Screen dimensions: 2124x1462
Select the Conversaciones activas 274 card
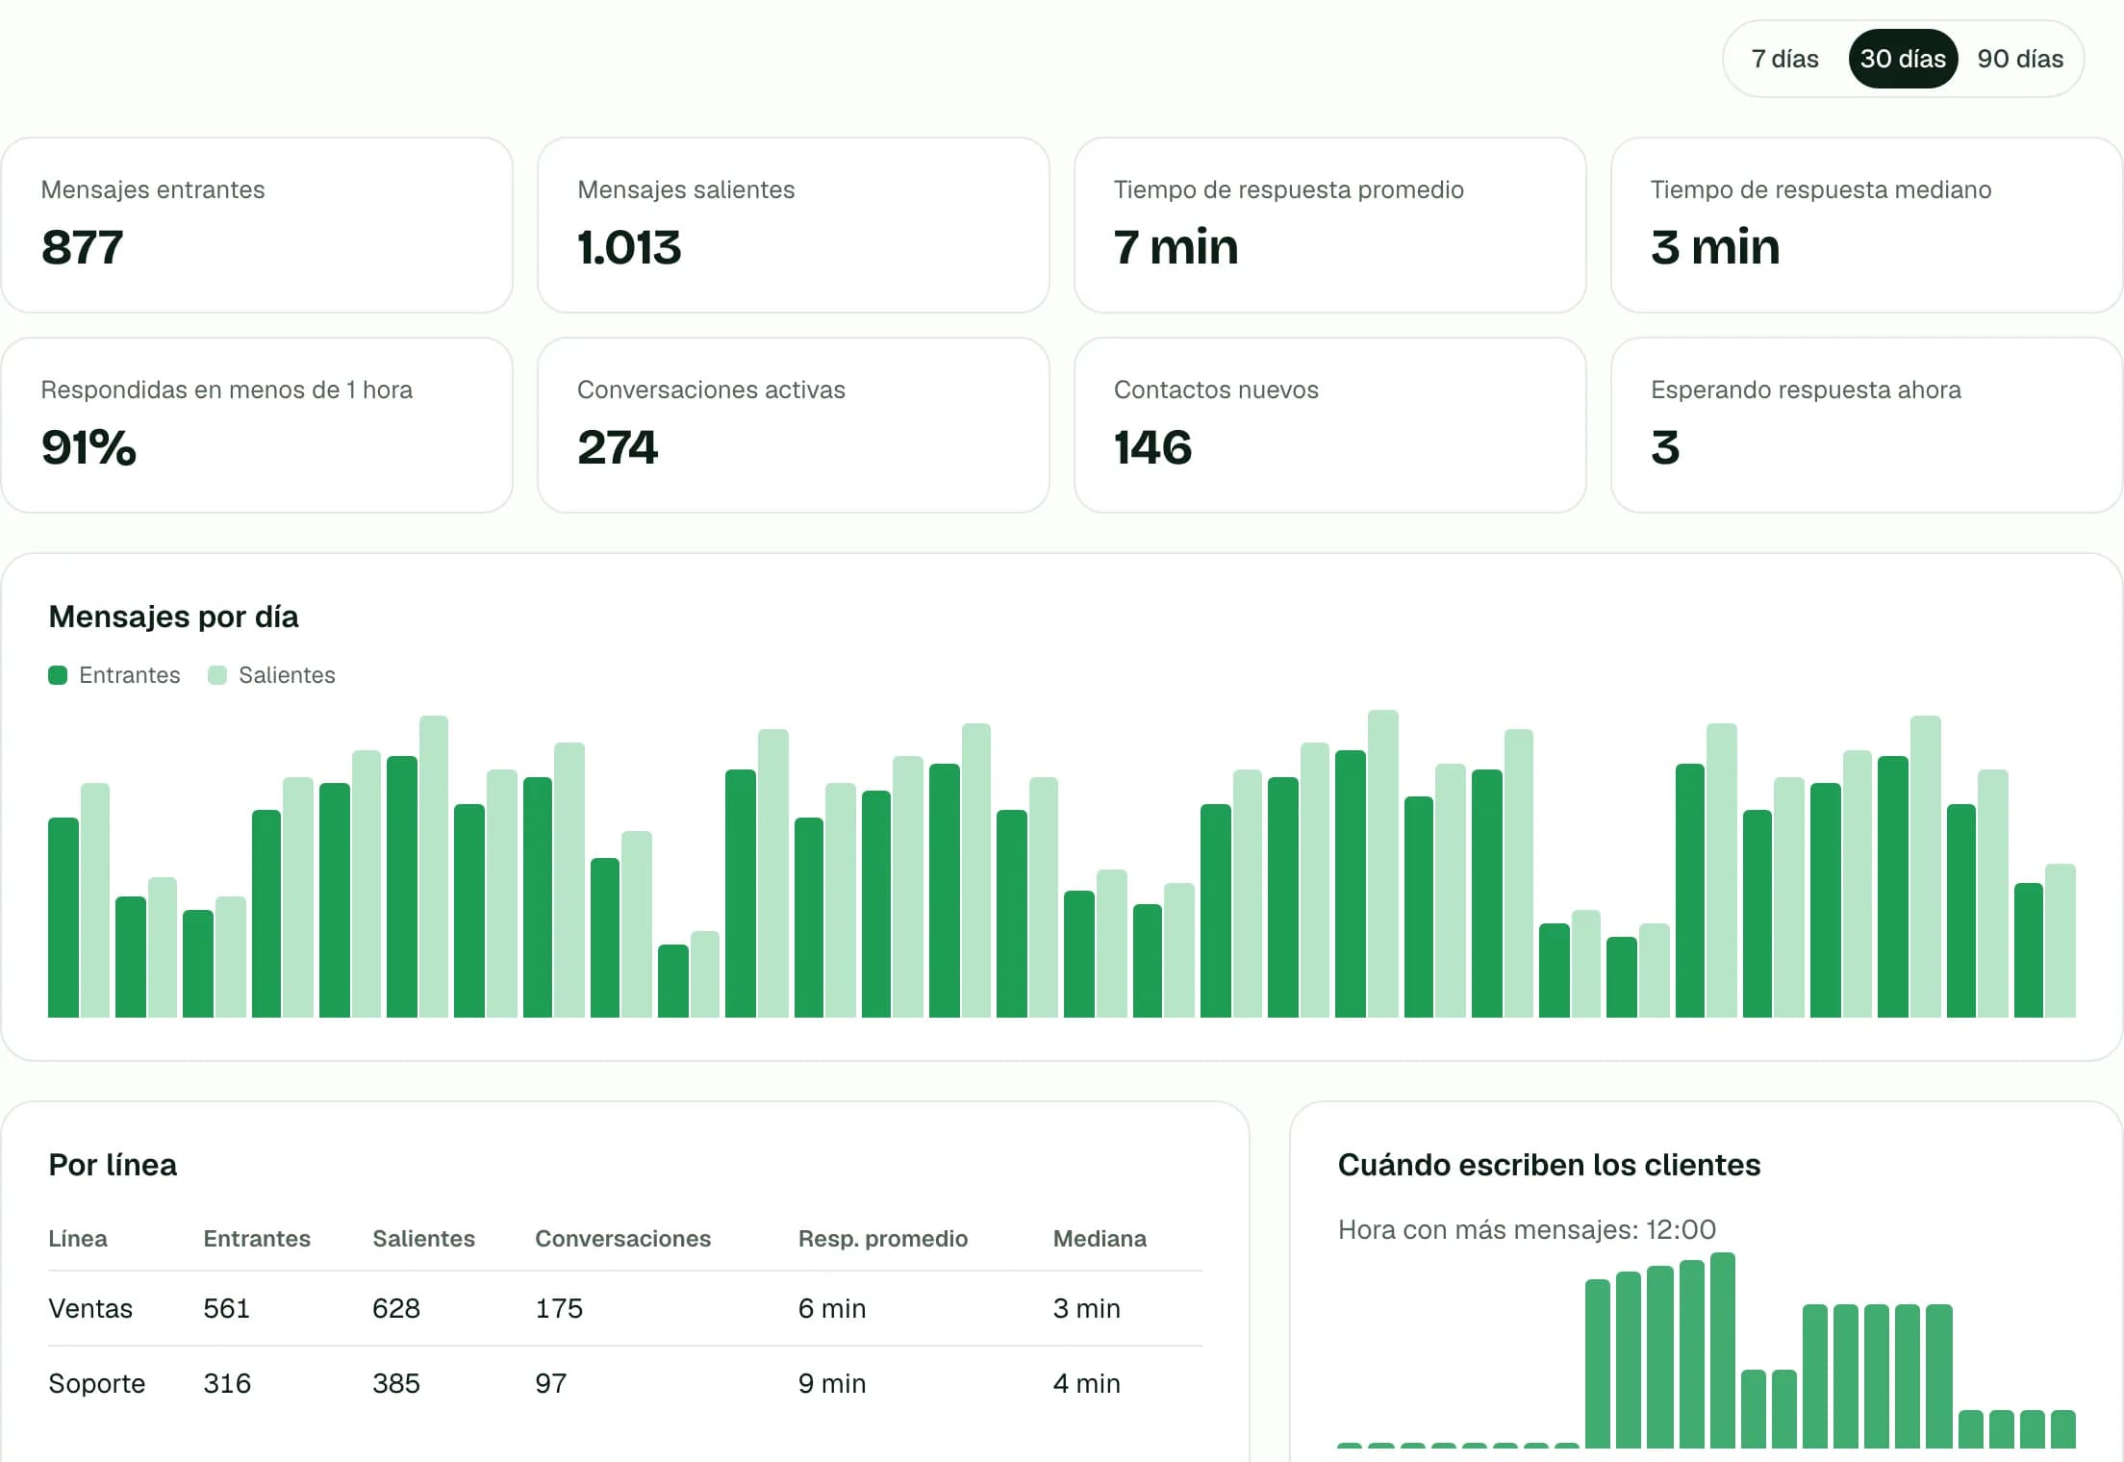[x=794, y=425]
